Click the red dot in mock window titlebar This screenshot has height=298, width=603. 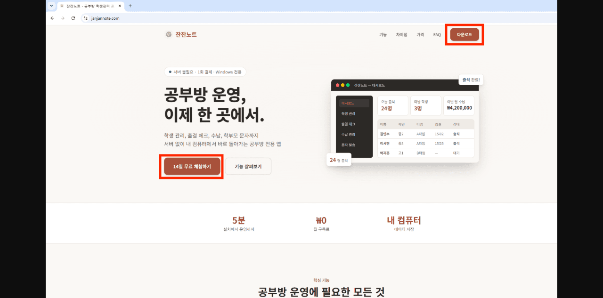pos(338,85)
